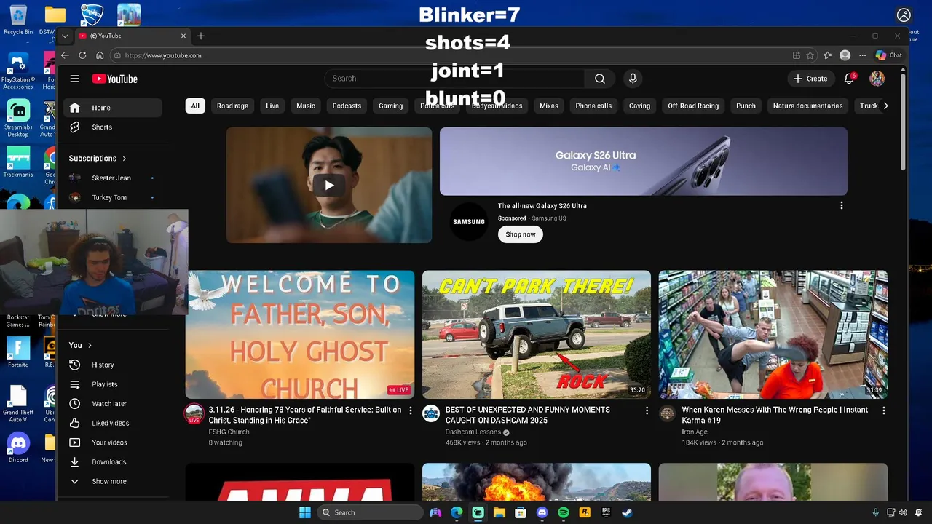The height and width of the screenshot is (524, 932).
Task: Open the browser favorites list icon
Action: tap(828, 55)
